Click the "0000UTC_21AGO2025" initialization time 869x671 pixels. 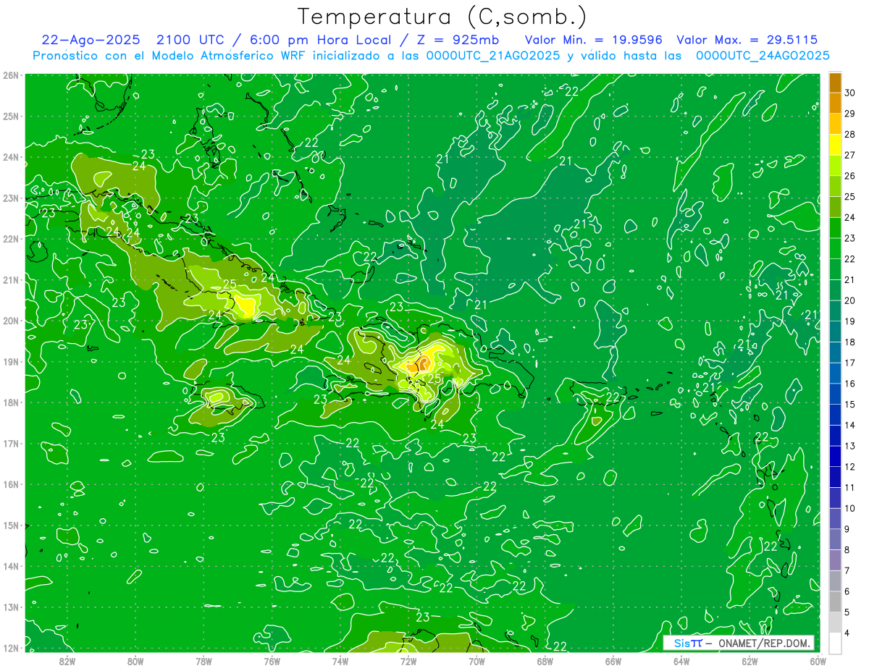492,56
